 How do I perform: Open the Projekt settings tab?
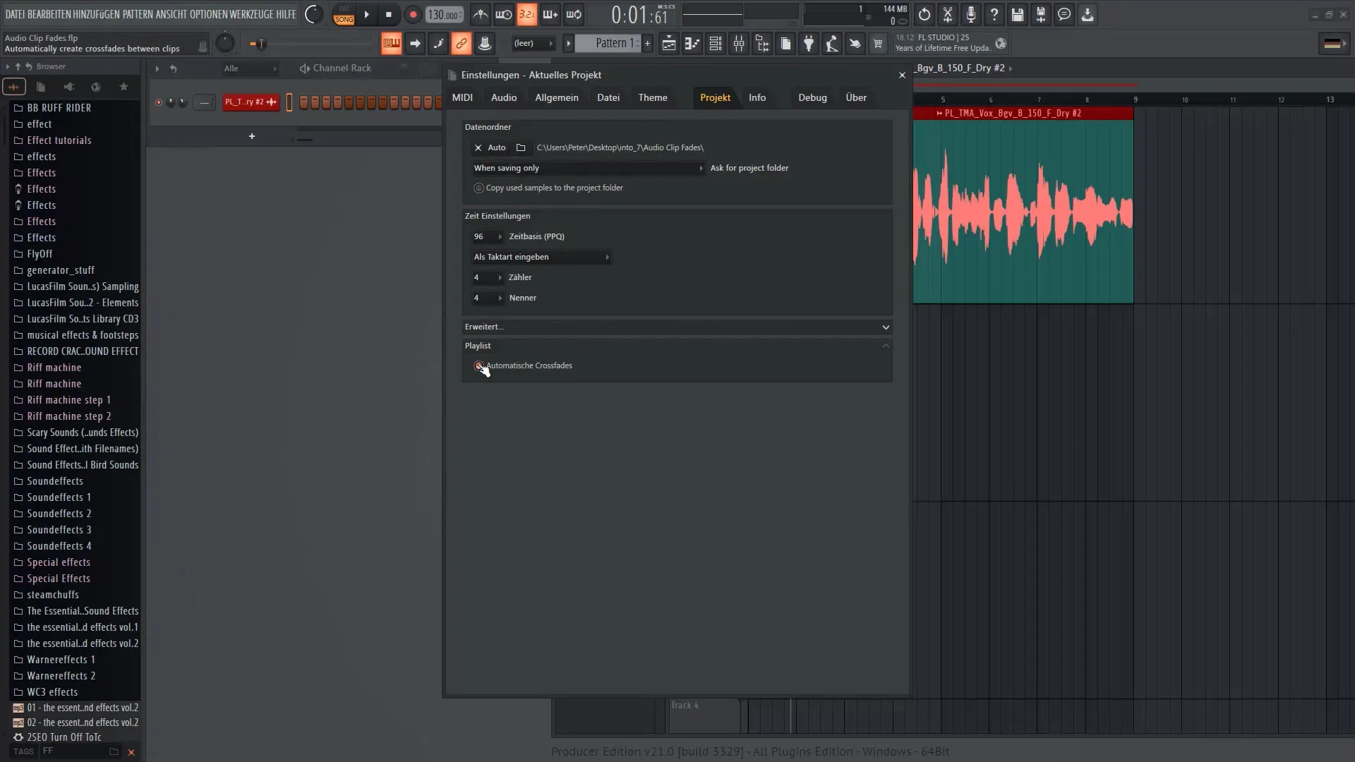[x=716, y=97]
